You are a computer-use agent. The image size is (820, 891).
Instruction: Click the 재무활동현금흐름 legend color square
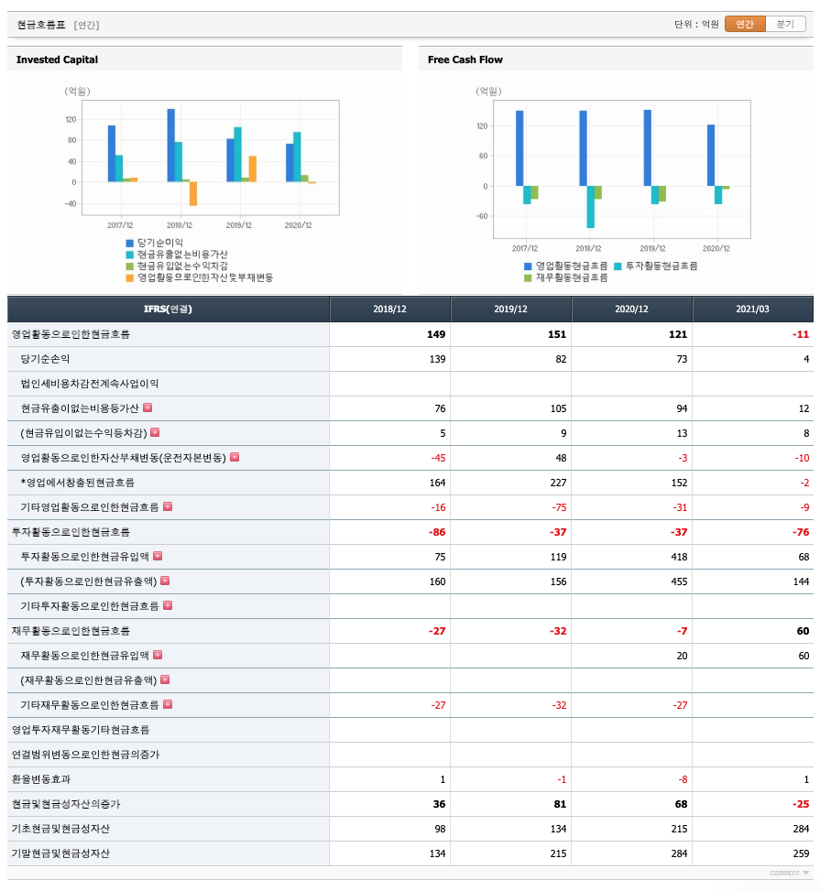528,277
